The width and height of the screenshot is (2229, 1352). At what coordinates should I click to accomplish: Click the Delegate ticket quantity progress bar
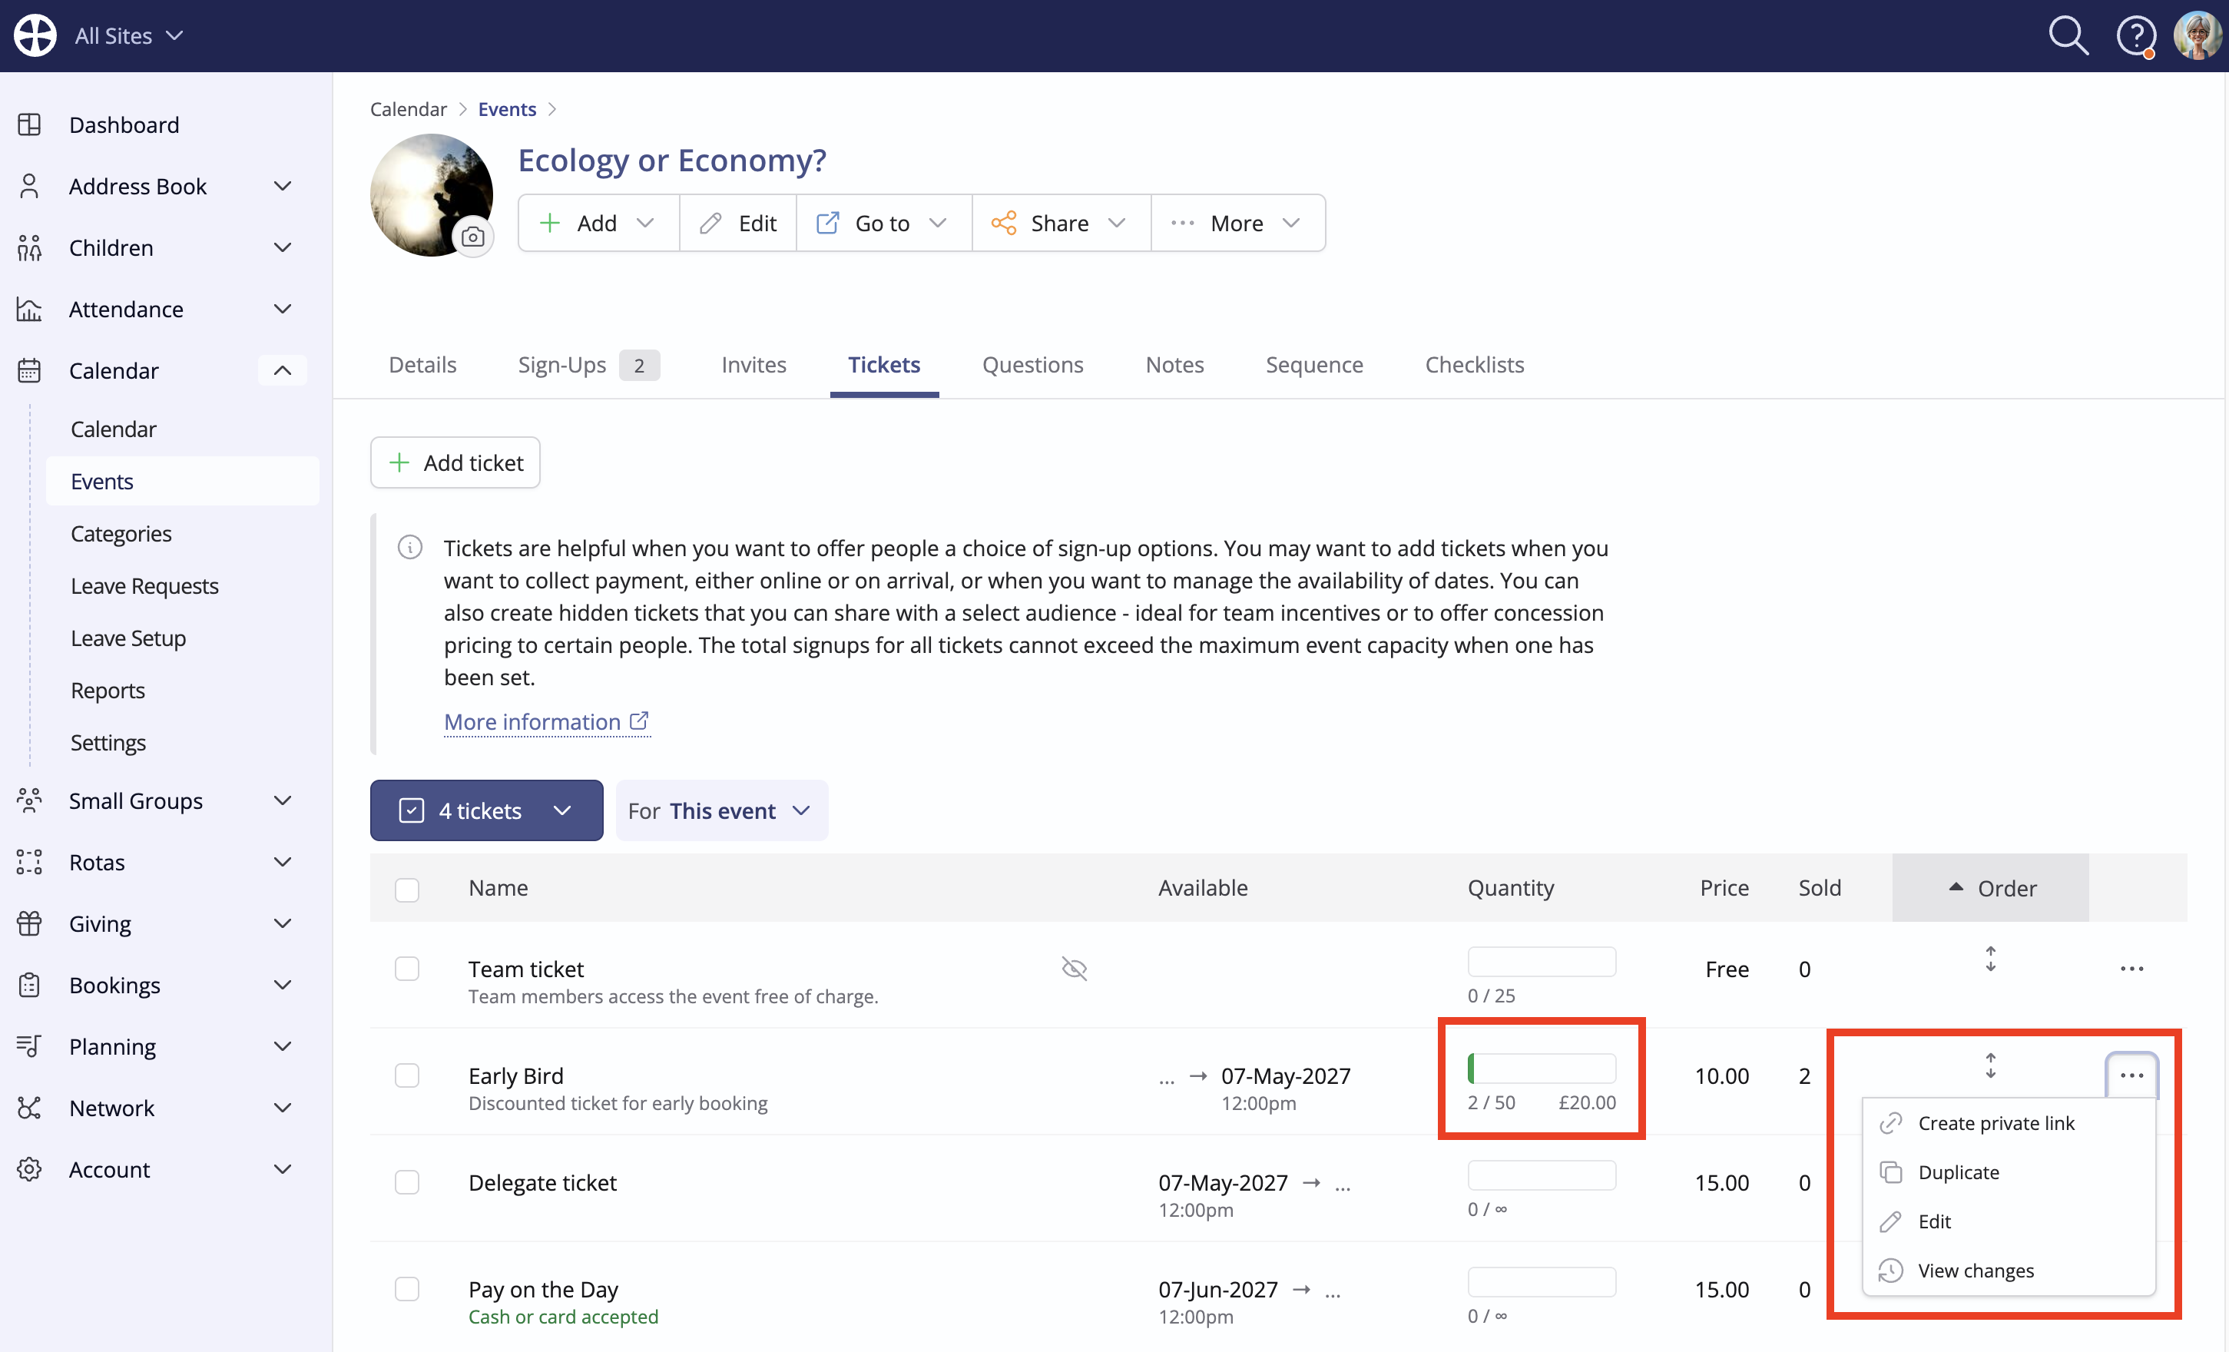[1542, 1175]
